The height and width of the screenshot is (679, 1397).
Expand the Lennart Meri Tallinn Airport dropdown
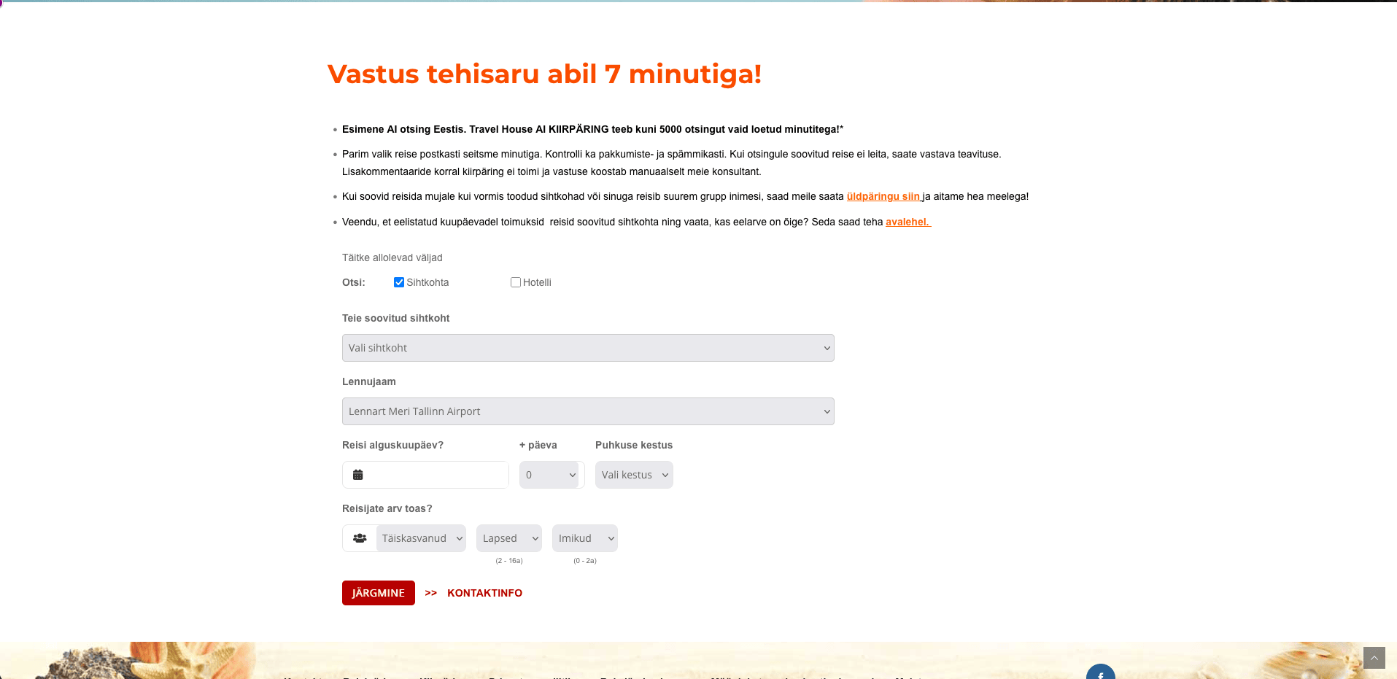click(587, 411)
